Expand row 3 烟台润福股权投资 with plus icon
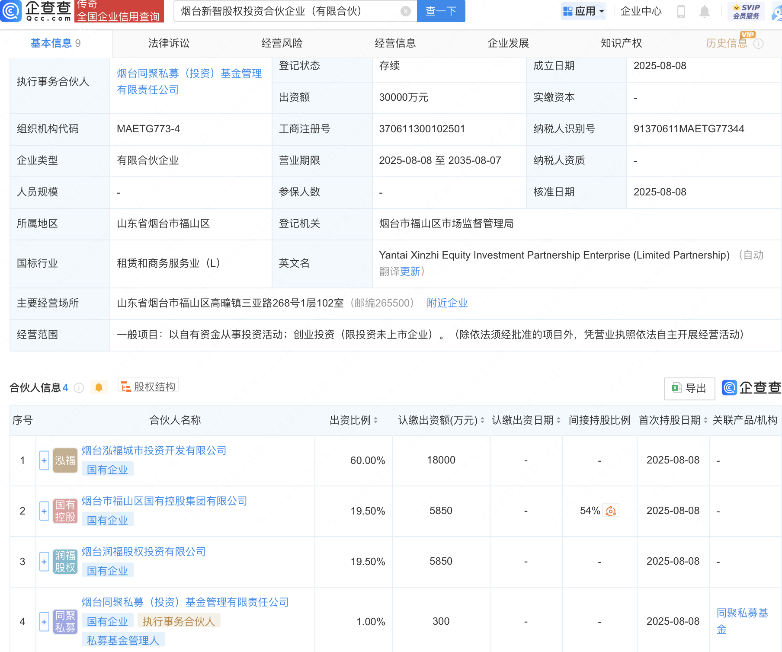This screenshot has width=782, height=652. [x=44, y=562]
